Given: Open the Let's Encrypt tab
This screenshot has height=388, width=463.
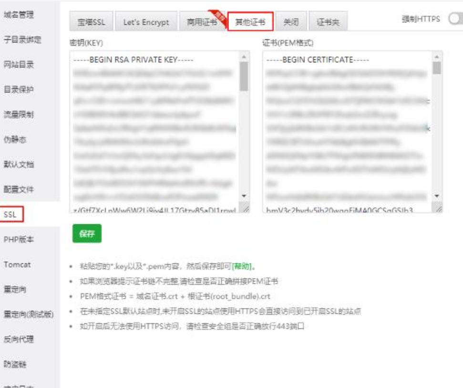Looking at the screenshot, I should (x=146, y=22).
